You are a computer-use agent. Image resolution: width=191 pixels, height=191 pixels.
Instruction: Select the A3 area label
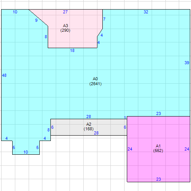tap(65, 26)
